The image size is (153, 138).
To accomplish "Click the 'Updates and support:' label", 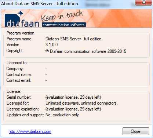I will (25, 115).
